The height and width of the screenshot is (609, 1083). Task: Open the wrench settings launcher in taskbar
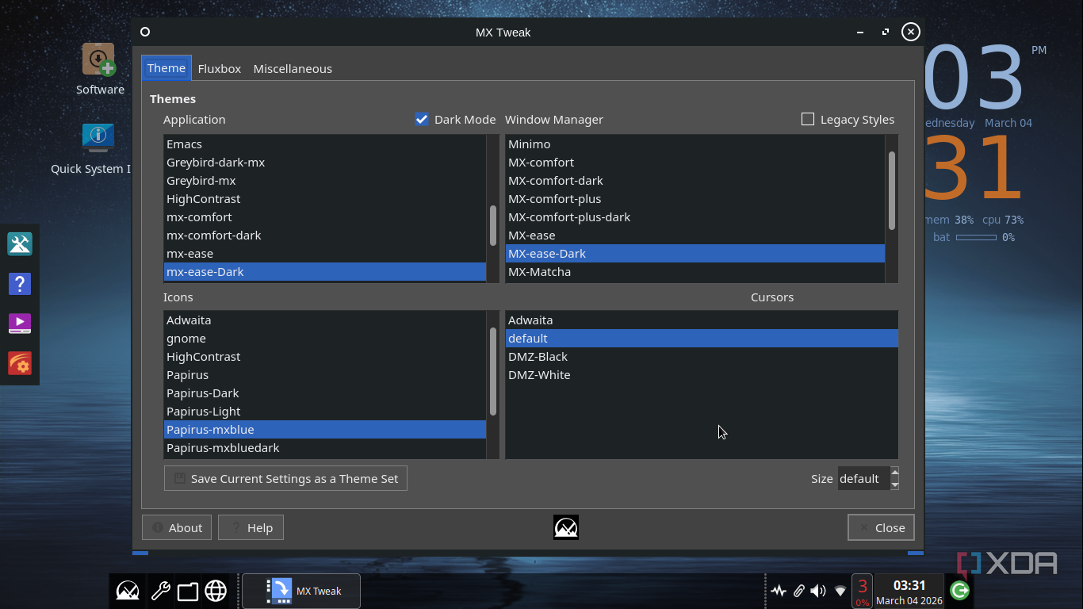(x=160, y=591)
